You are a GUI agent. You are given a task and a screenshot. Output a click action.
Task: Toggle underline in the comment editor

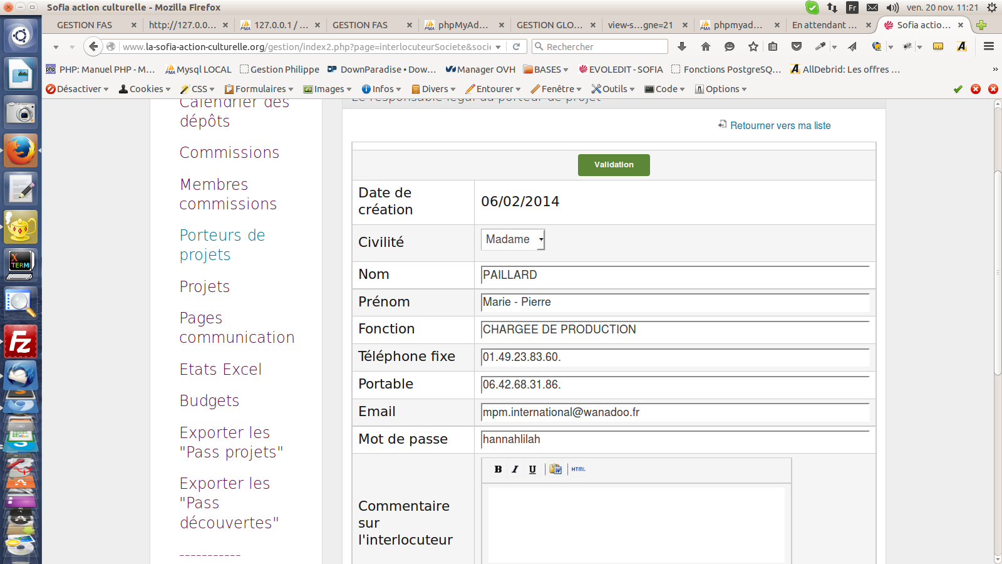[532, 469]
